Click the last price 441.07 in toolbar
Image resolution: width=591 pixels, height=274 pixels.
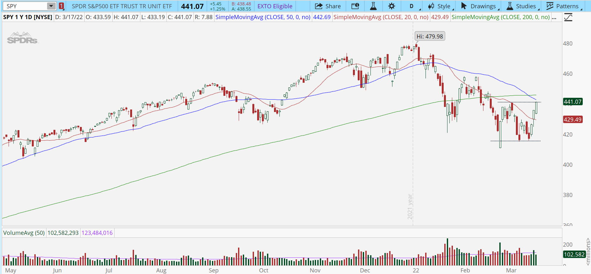(192, 6)
